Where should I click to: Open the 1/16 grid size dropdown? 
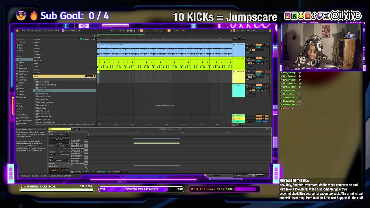[x=268, y=129]
